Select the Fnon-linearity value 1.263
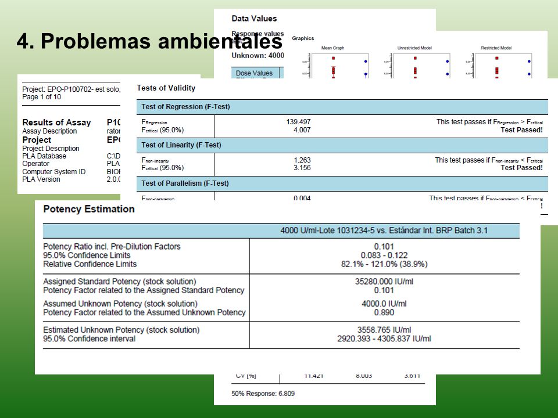The height and width of the screenshot is (418, 558). click(x=302, y=160)
